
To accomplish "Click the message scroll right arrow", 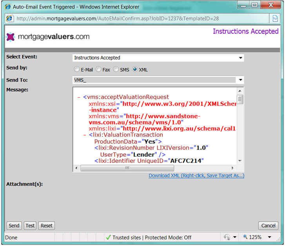I will point(232,168).
